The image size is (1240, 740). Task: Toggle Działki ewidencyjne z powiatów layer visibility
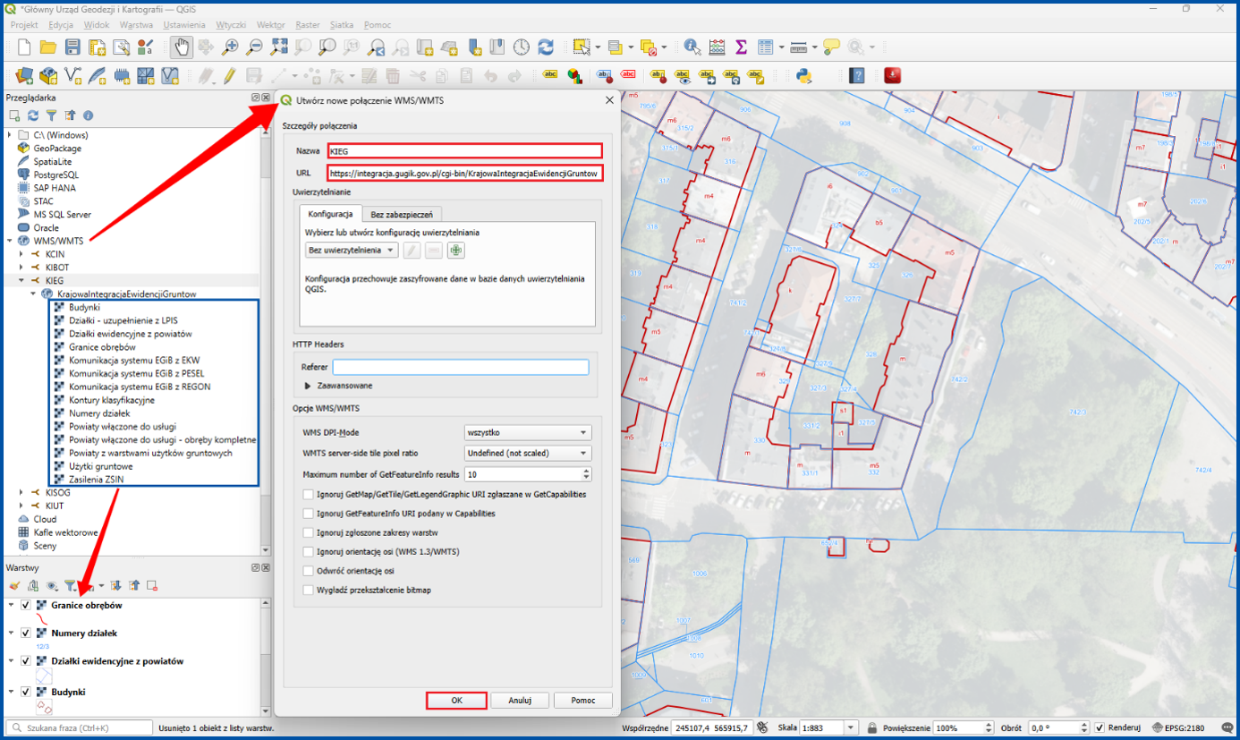(25, 661)
